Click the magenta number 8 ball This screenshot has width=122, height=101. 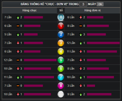61,86
